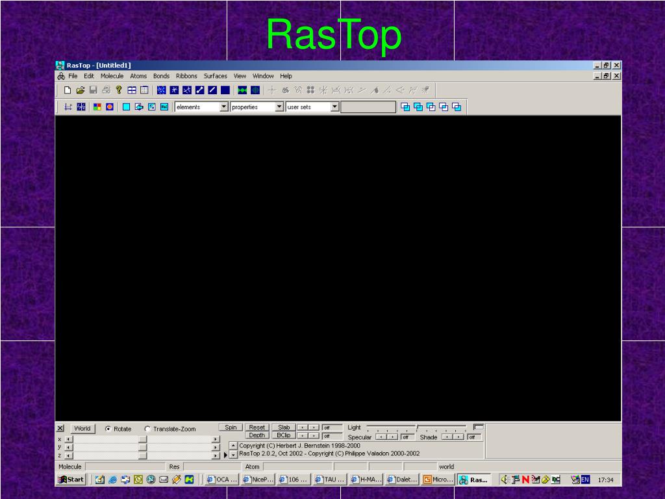The image size is (665, 499).
Task: Open the elements dropdown
Action: 224,107
